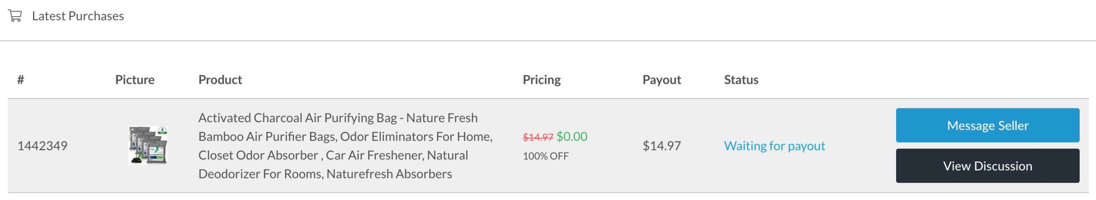This screenshot has width=1096, height=200.
Task: Open the Waiting for payout status link
Action: [774, 146]
